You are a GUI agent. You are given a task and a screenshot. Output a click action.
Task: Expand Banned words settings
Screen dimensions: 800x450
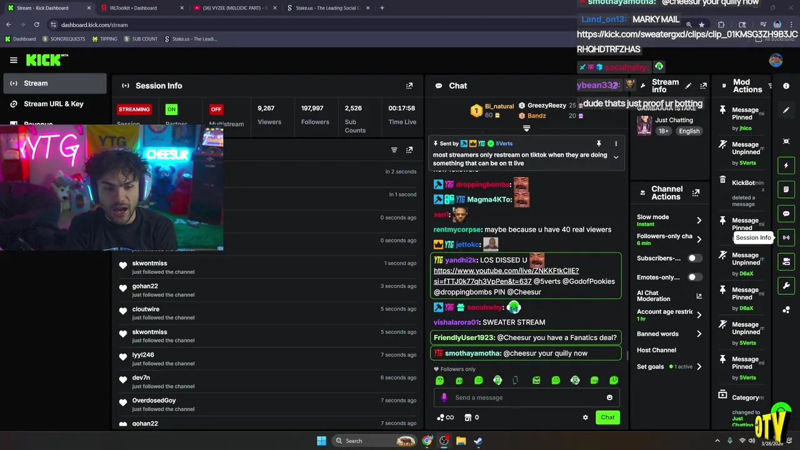point(699,334)
